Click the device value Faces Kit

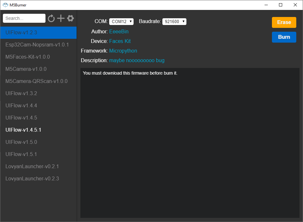pyautogui.click(x=120, y=41)
